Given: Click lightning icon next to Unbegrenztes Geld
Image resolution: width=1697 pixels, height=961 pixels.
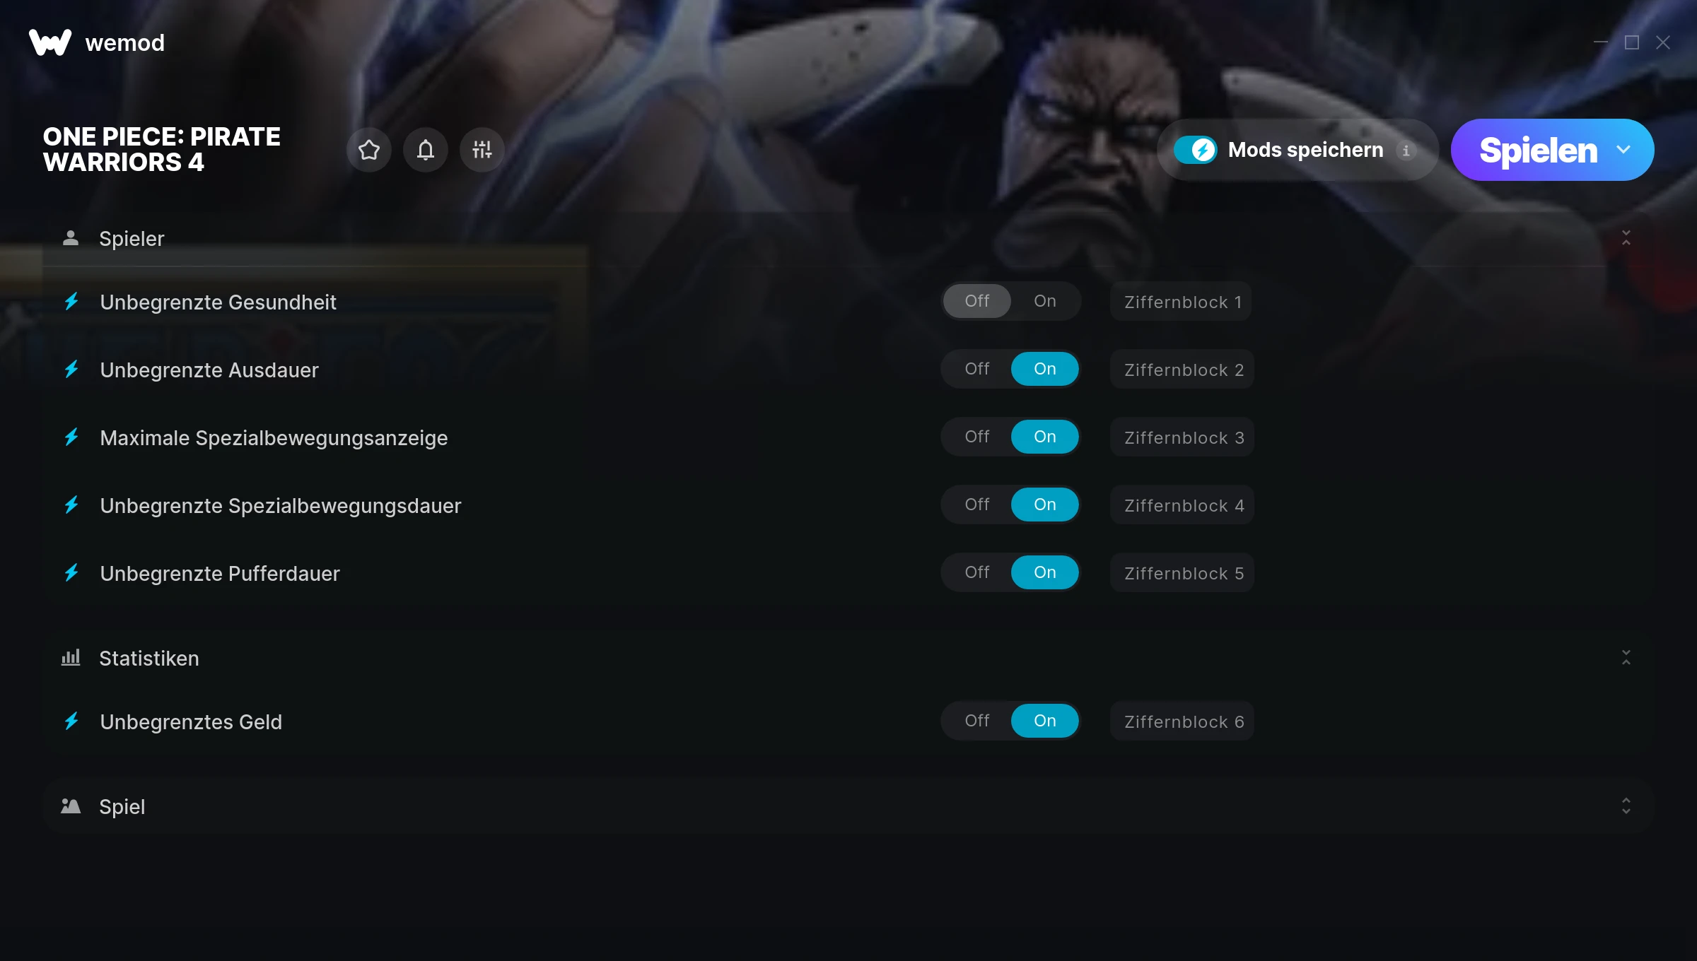Looking at the screenshot, I should pos(71,721).
